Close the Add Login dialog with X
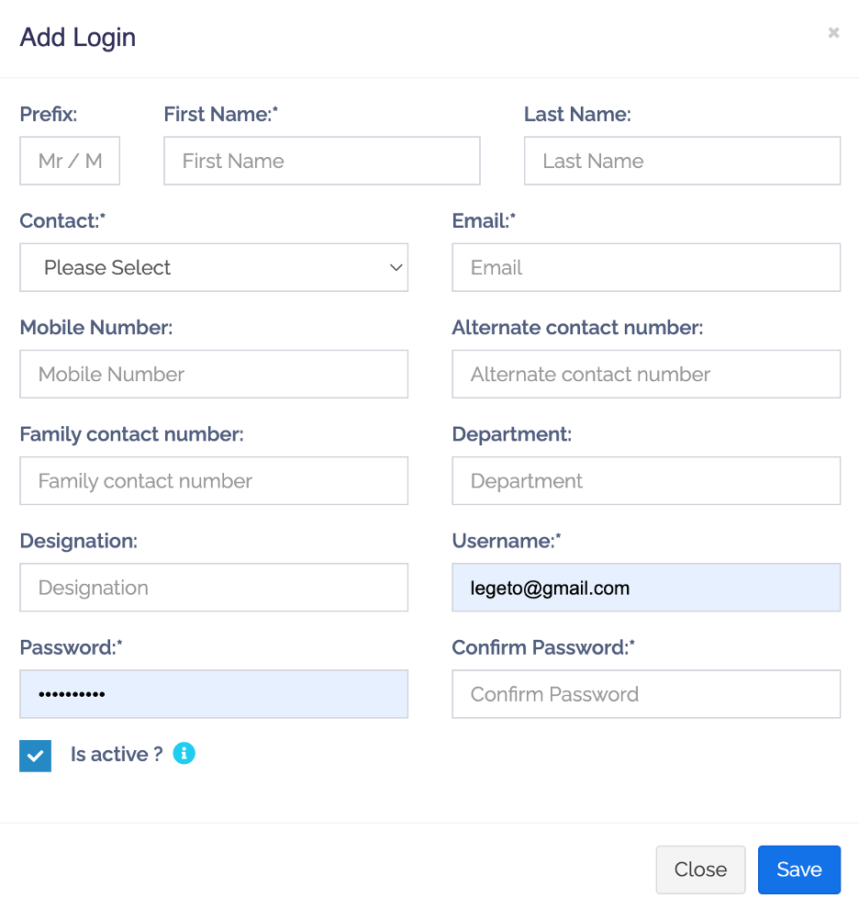859x909 pixels. tap(833, 33)
